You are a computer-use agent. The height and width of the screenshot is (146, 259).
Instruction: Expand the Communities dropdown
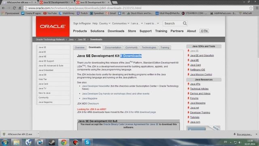121,24
